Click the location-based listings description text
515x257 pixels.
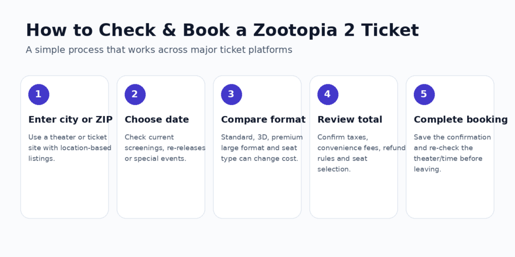point(69,148)
